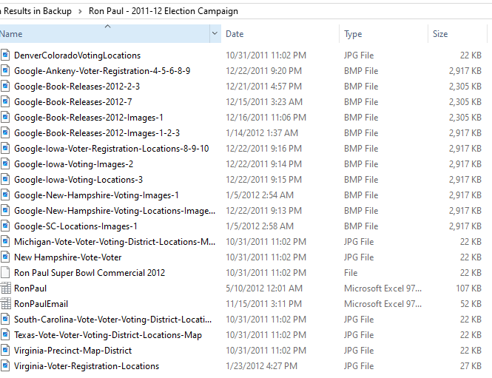Click the Google-Ankeny-Voter-Registration-4-5-6-8-9 file icon
This screenshot has height=378, width=492.
coord(4,71)
